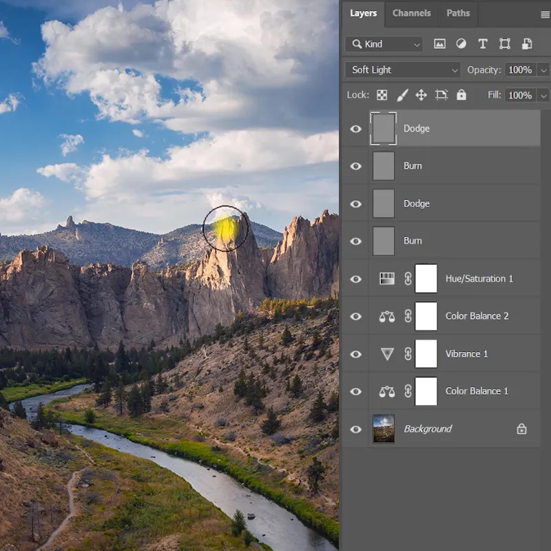Switch to the Paths tab
Image resolution: width=551 pixels, height=551 pixels.
pyautogui.click(x=458, y=13)
